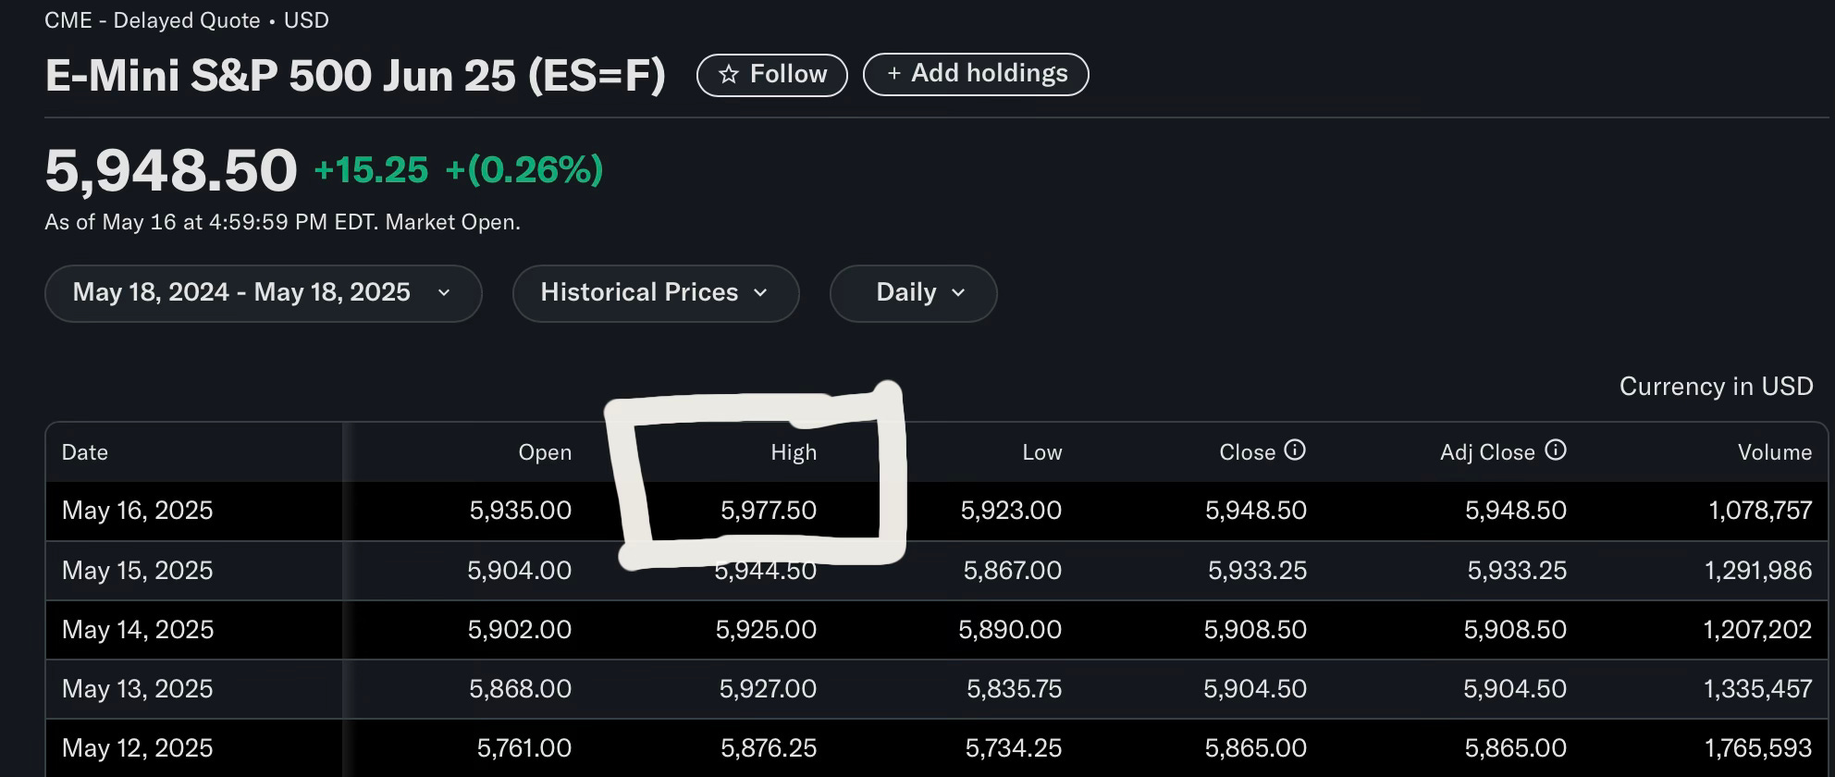Open the Daily frequency dropdown
The height and width of the screenshot is (777, 1835).
click(x=913, y=293)
